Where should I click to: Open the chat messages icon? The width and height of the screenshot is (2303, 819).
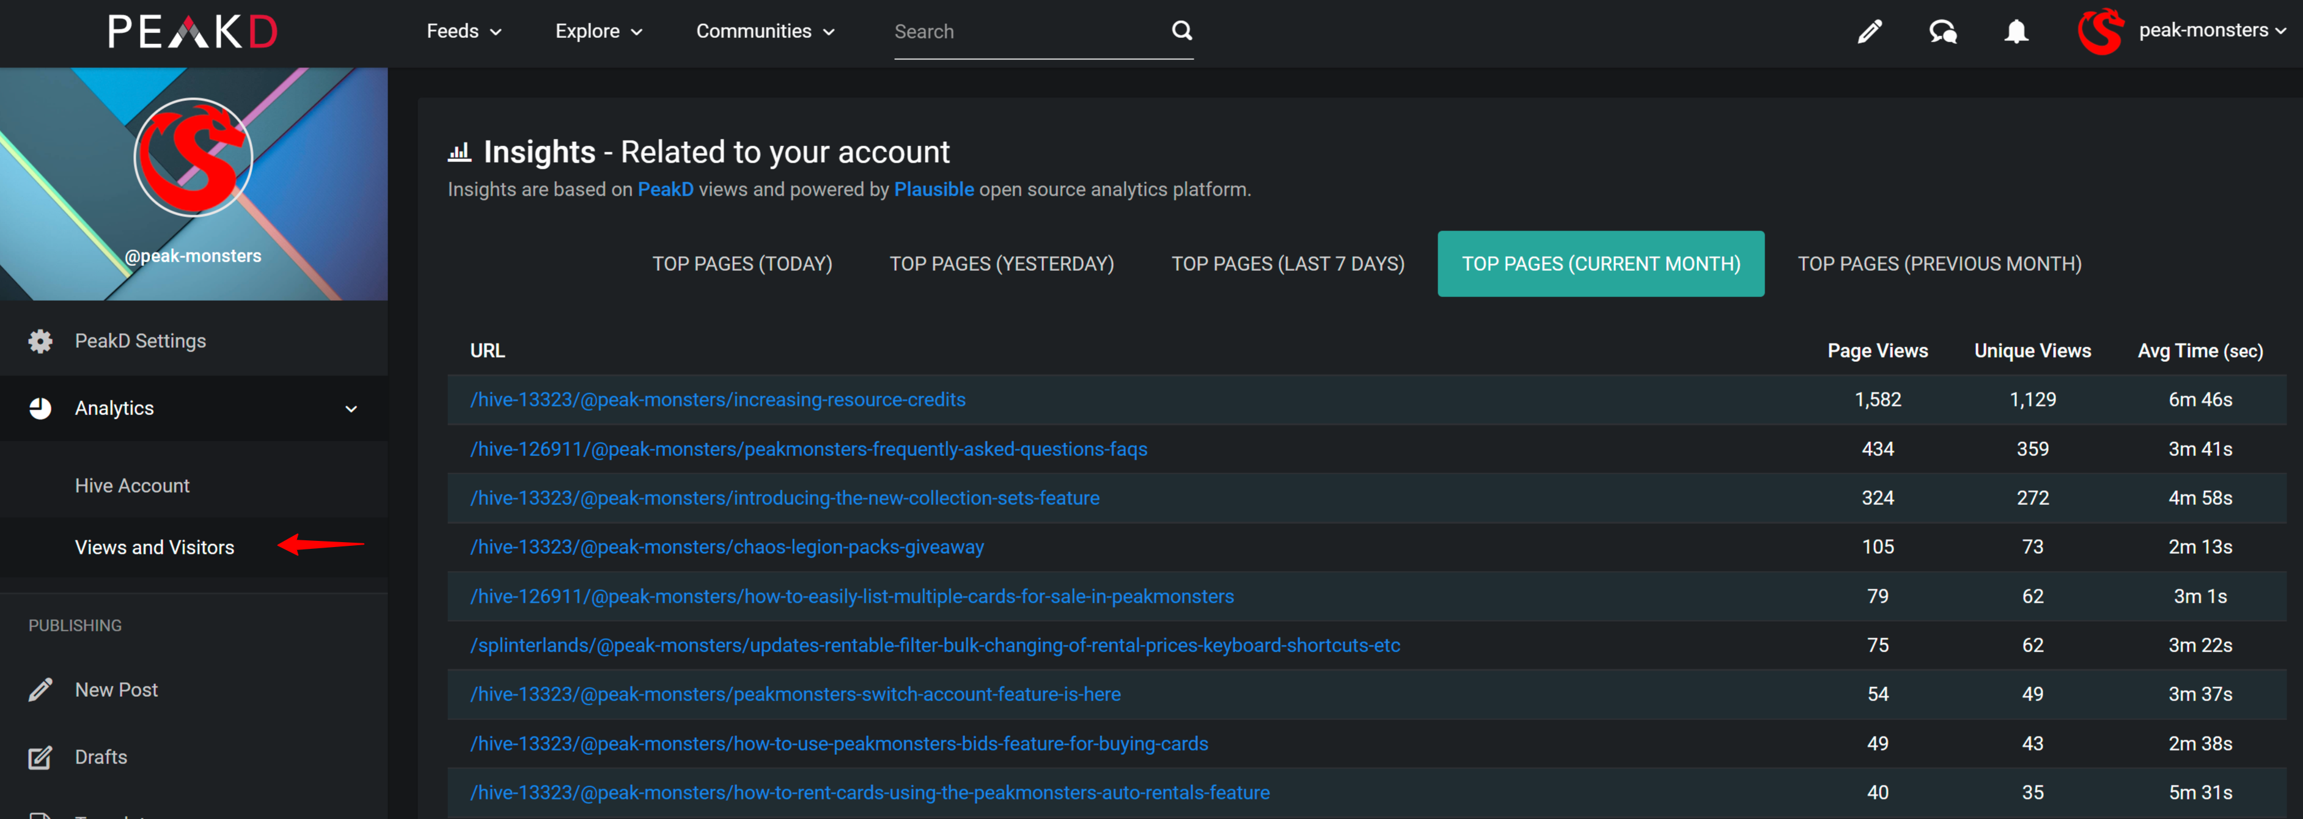click(x=1943, y=31)
